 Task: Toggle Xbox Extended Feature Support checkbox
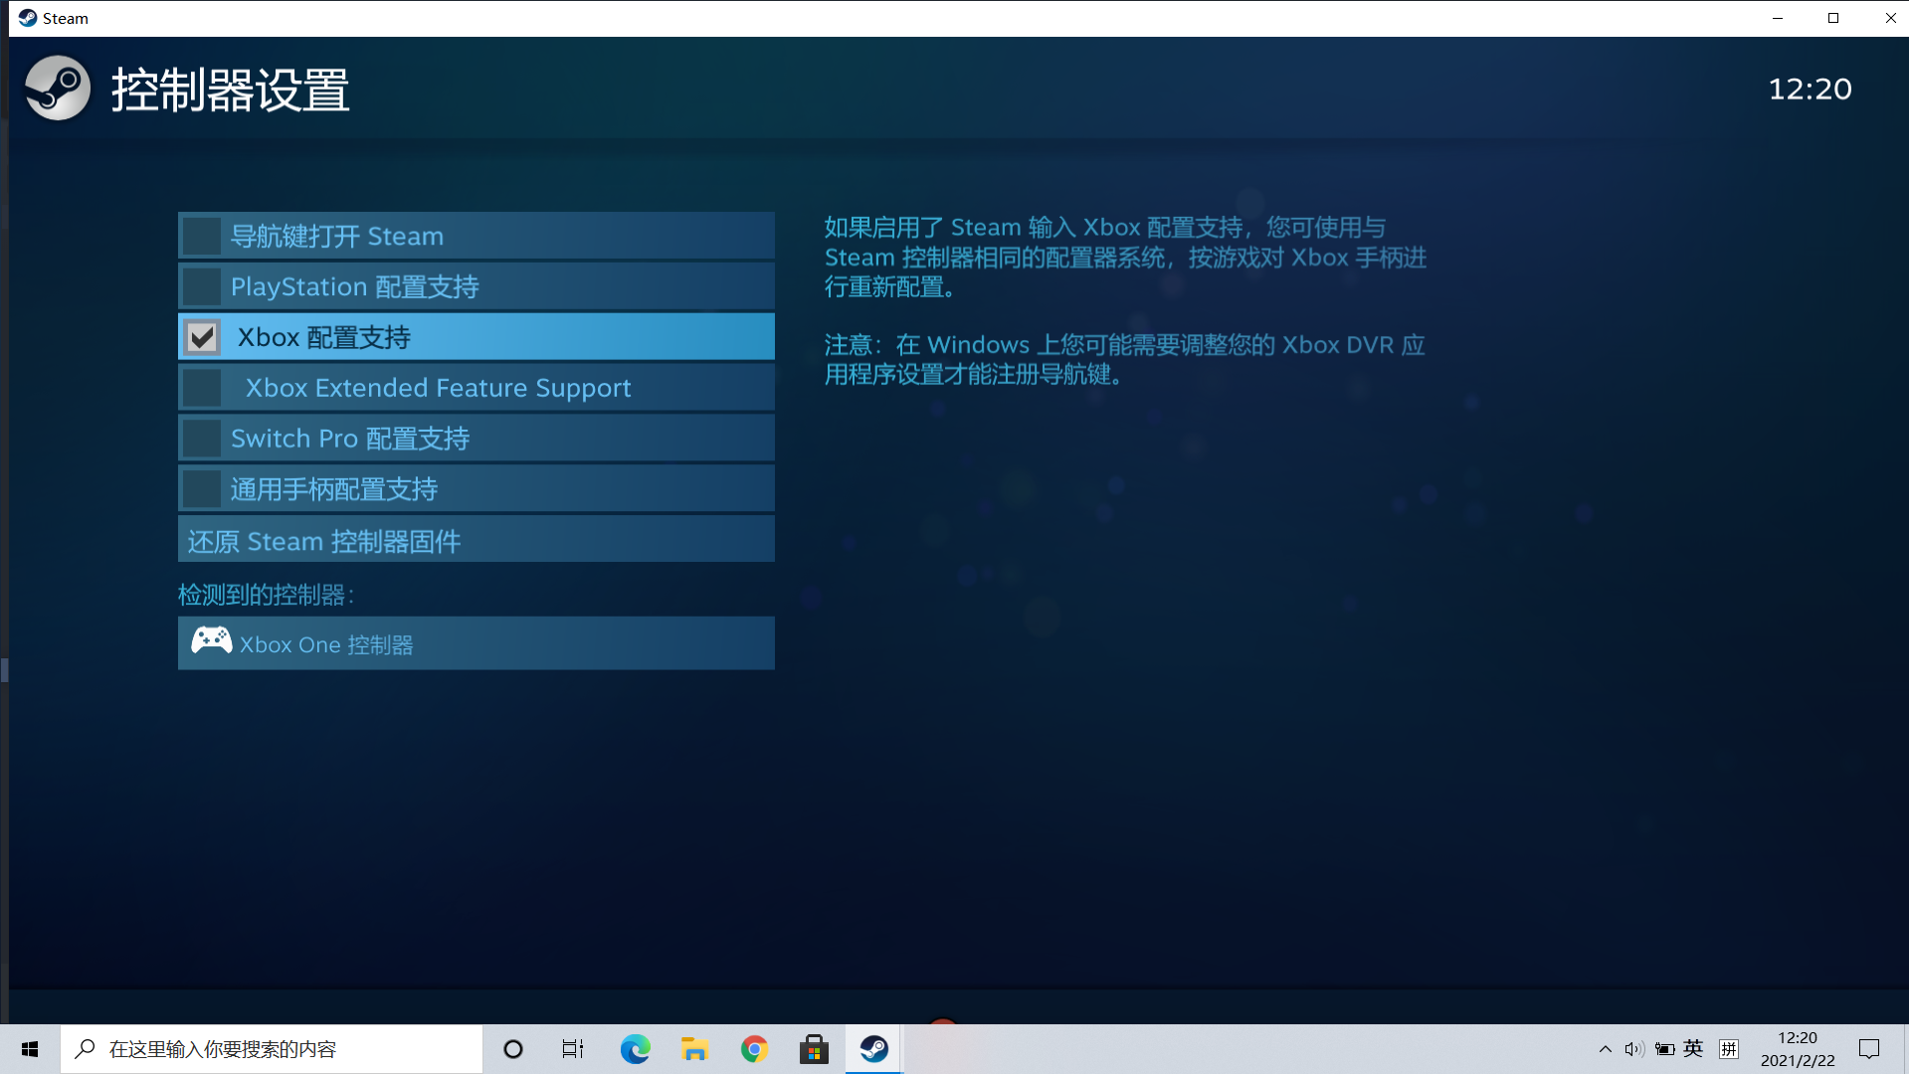202,388
